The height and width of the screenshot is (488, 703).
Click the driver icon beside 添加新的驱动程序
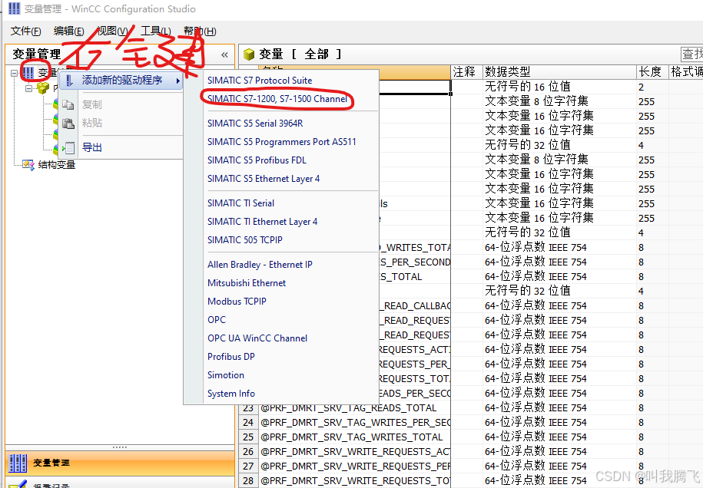68,81
